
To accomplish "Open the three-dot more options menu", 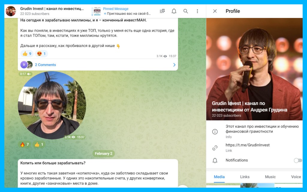I will click(x=197, y=11).
